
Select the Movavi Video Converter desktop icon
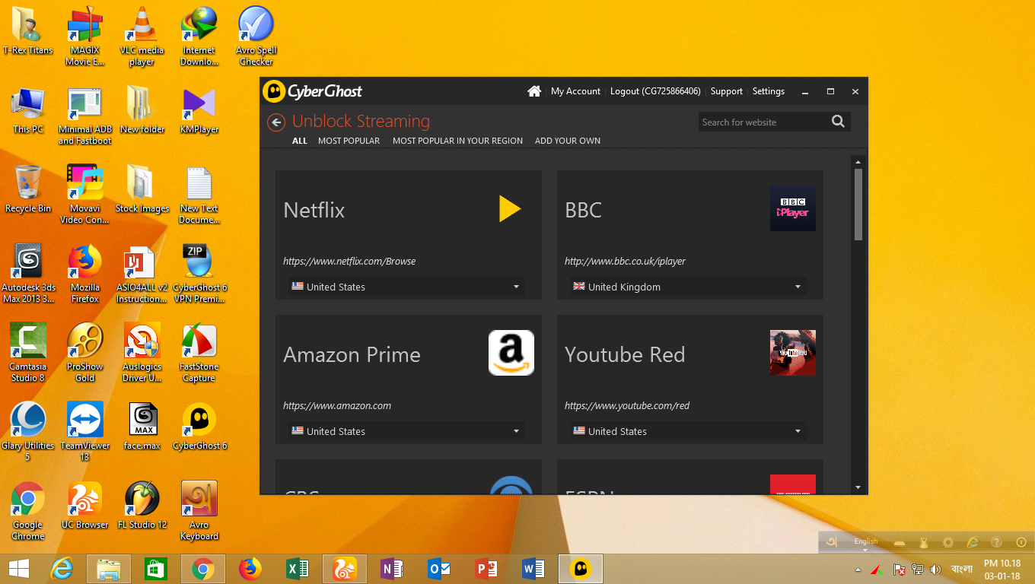click(85, 195)
